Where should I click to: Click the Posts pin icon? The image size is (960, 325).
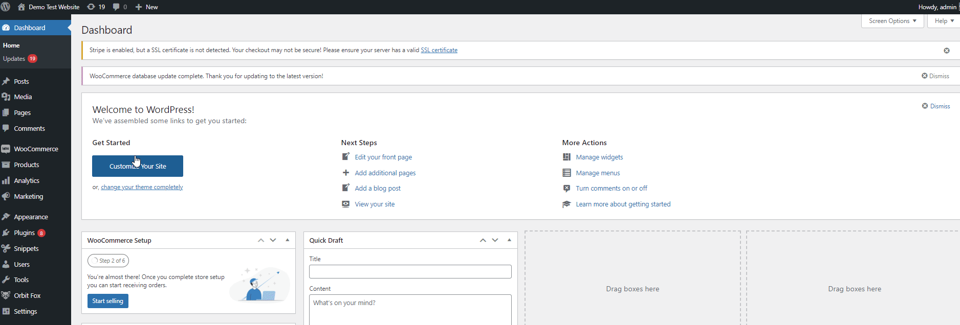pyautogui.click(x=6, y=81)
